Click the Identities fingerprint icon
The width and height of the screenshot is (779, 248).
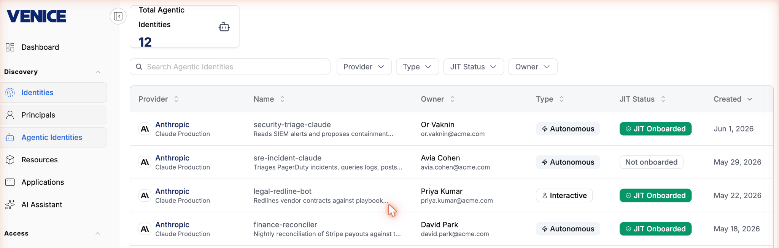[10, 93]
